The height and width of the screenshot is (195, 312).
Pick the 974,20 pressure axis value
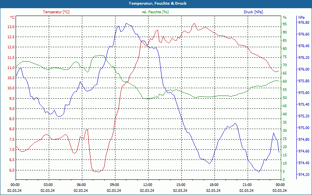tap(304, 175)
